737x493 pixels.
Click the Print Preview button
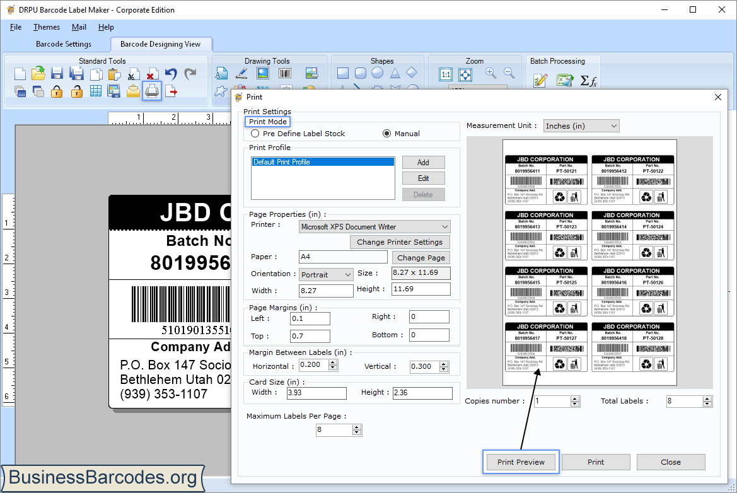coord(520,461)
